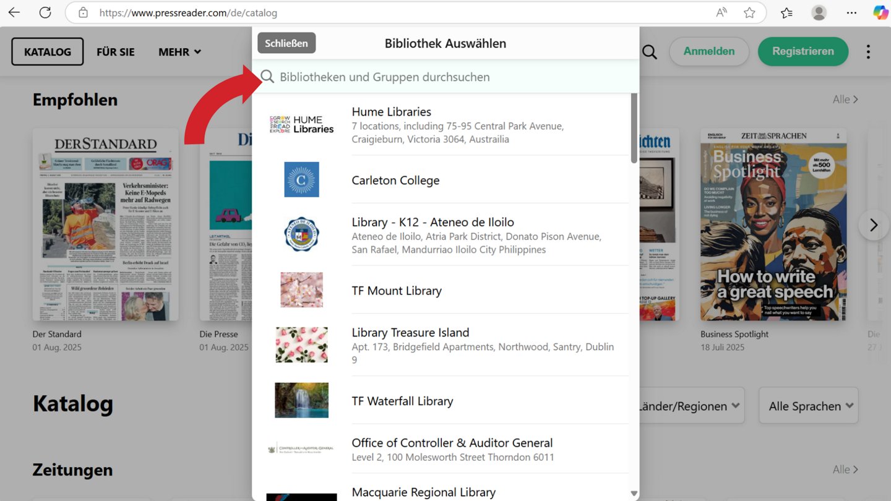Click the Anmelden button
Image resolution: width=891 pixels, height=501 pixels.
(x=708, y=51)
